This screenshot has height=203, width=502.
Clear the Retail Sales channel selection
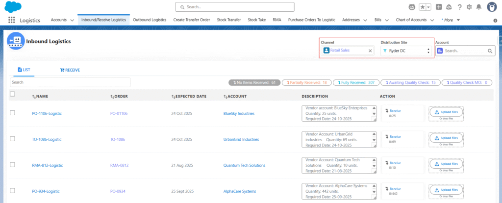pyautogui.click(x=370, y=51)
